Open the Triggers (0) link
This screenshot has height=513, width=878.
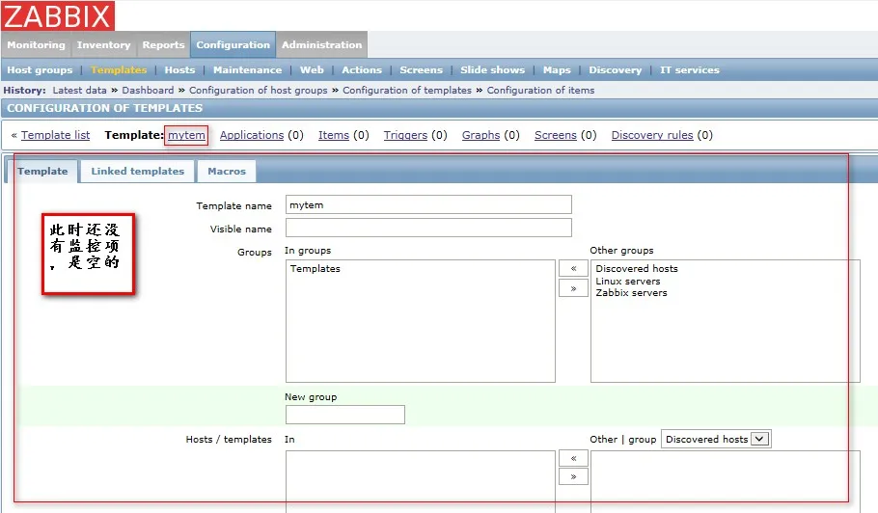405,135
